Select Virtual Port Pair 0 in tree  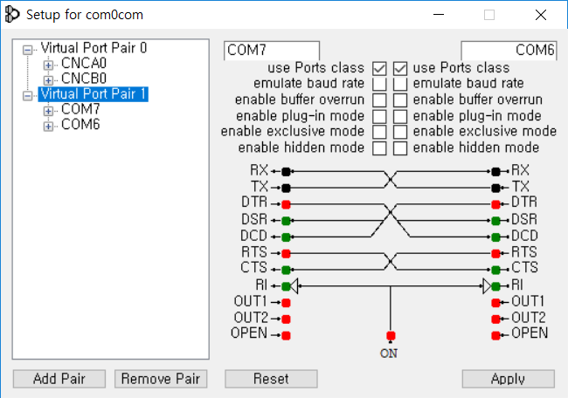point(94,48)
